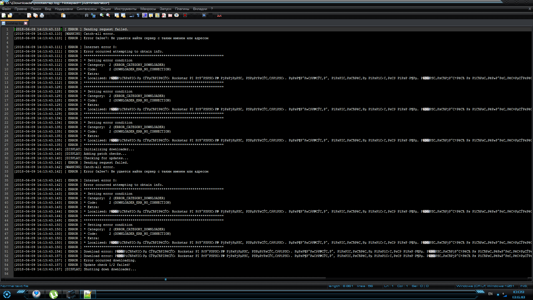Open the Кодировки menu
This screenshot has height=300, width=533.
coord(64,9)
